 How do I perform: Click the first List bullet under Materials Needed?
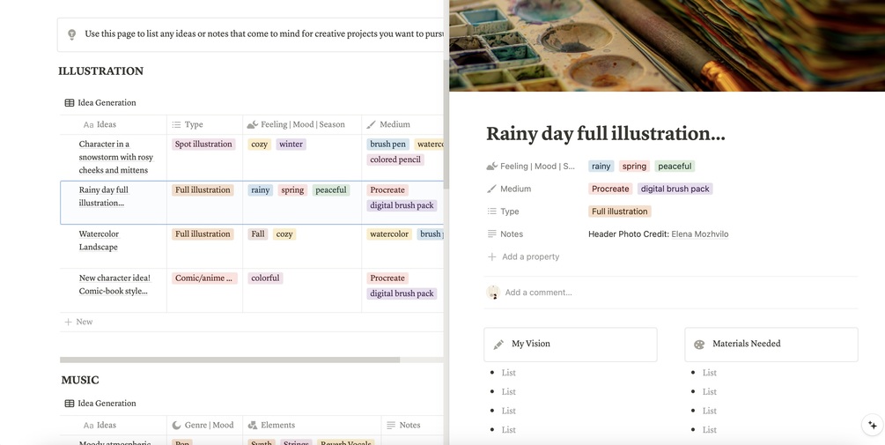(x=710, y=373)
